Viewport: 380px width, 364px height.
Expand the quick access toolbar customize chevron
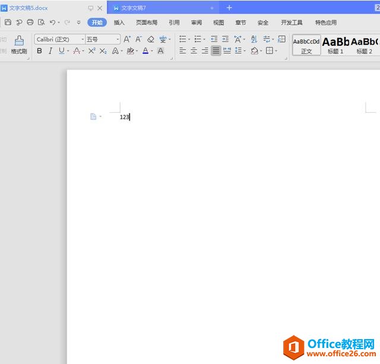click(78, 23)
